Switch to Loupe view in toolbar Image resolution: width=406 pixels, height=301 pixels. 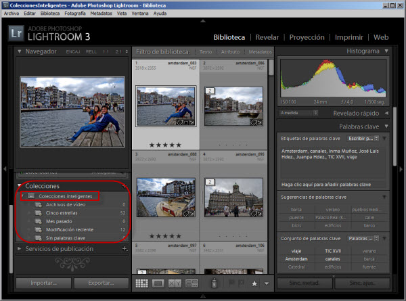pyautogui.click(x=158, y=283)
